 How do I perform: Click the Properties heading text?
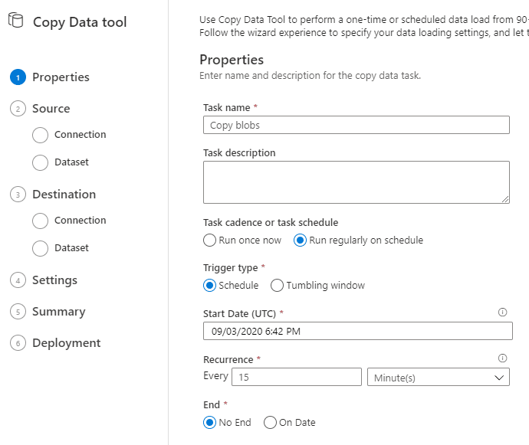(x=232, y=60)
